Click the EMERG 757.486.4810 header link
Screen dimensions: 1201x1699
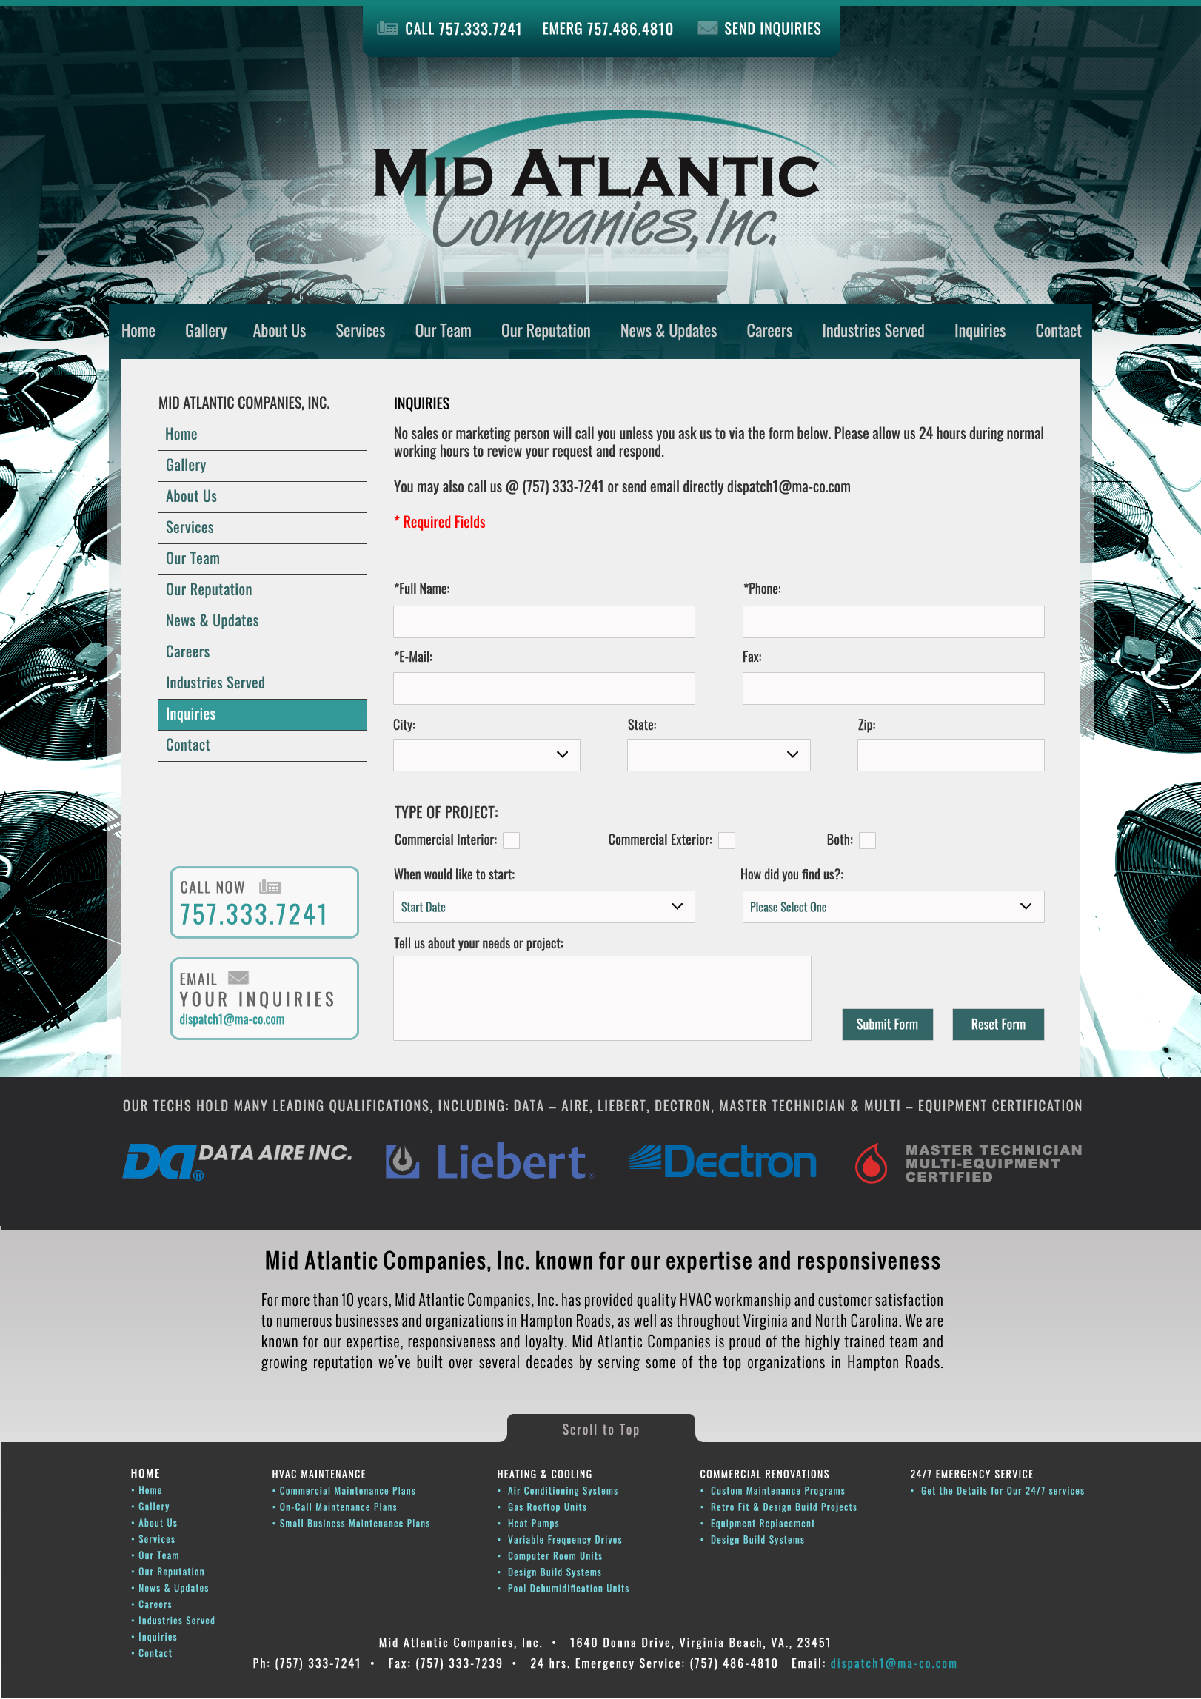(x=608, y=29)
